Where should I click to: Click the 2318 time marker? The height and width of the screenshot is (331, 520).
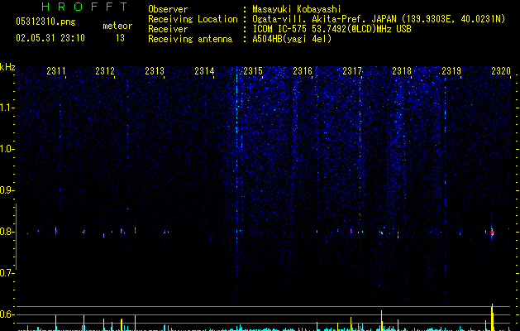tap(402, 71)
